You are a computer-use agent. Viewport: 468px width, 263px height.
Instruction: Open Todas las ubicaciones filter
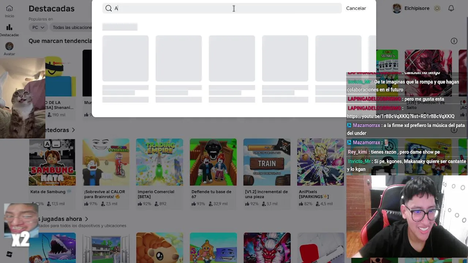(72, 27)
